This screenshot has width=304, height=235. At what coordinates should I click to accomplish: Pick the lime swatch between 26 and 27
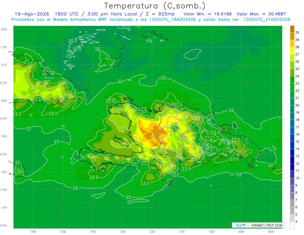tap(292, 58)
